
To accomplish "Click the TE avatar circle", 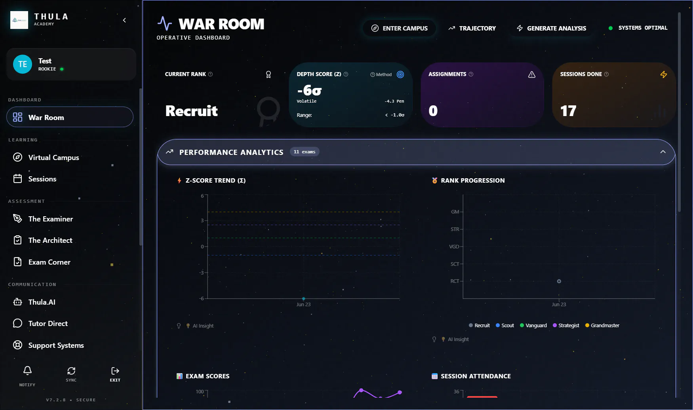I will tap(23, 64).
